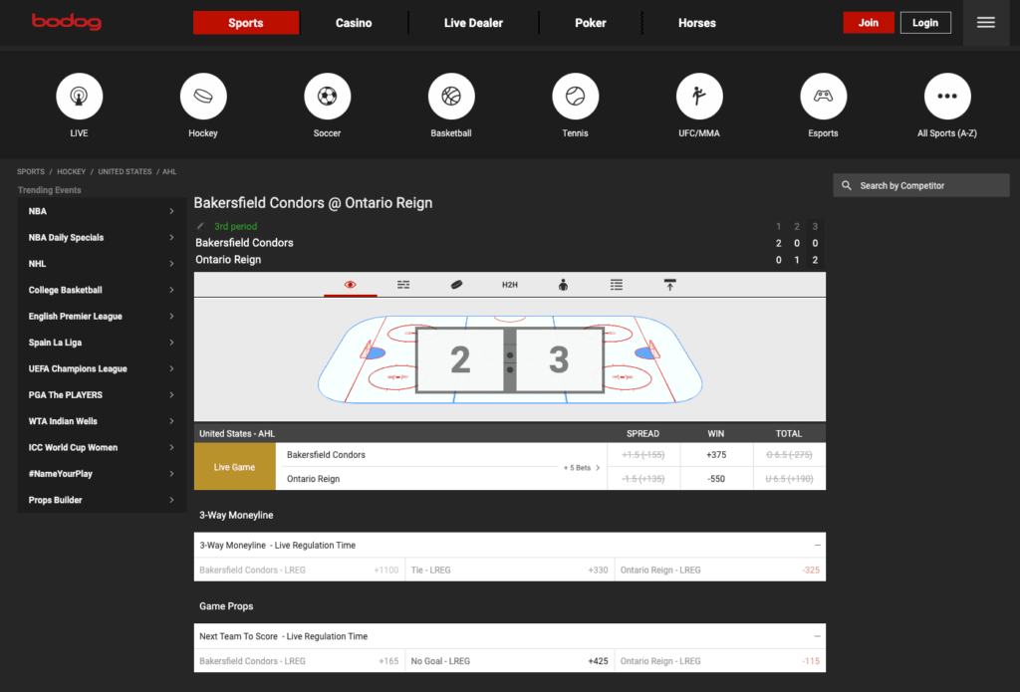The width and height of the screenshot is (1020, 692).
Task: Click AHL breadcrumb link
Action: [x=169, y=171]
